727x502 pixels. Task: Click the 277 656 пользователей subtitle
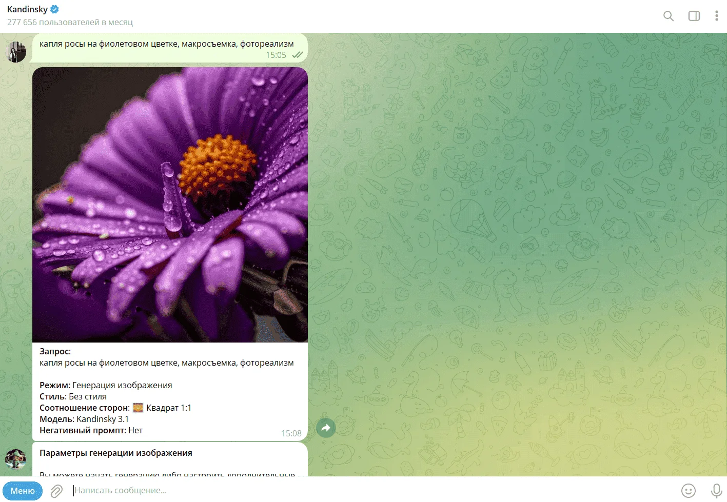point(70,22)
